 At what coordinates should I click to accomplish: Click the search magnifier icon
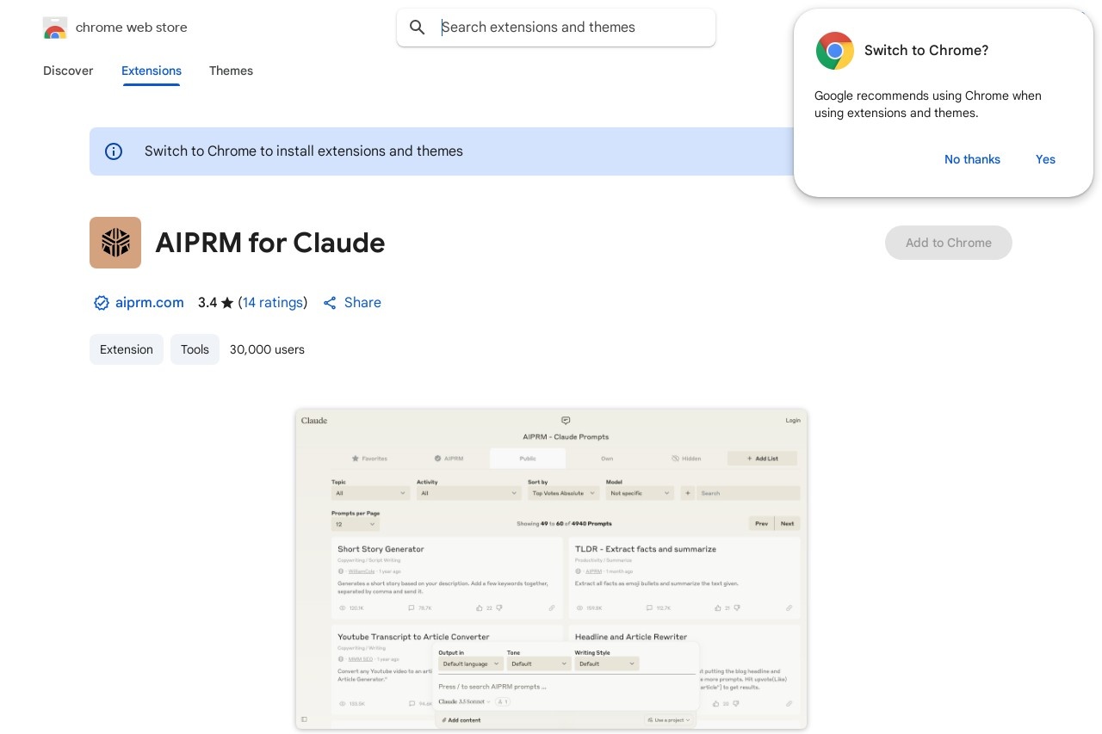point(418,28)
